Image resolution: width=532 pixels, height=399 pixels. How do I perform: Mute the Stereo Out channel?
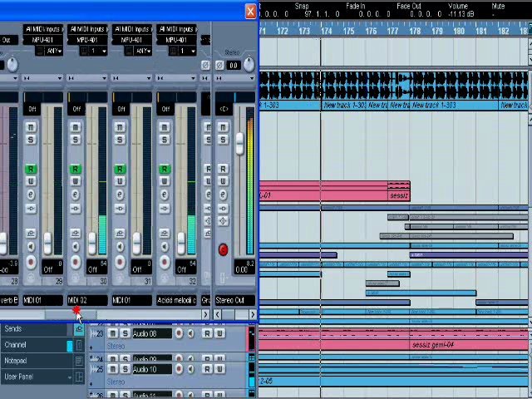click(223, 127)
